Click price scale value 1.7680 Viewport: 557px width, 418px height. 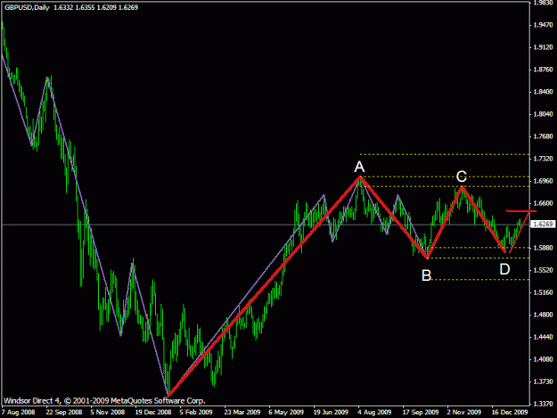click(x=544, y=136)
